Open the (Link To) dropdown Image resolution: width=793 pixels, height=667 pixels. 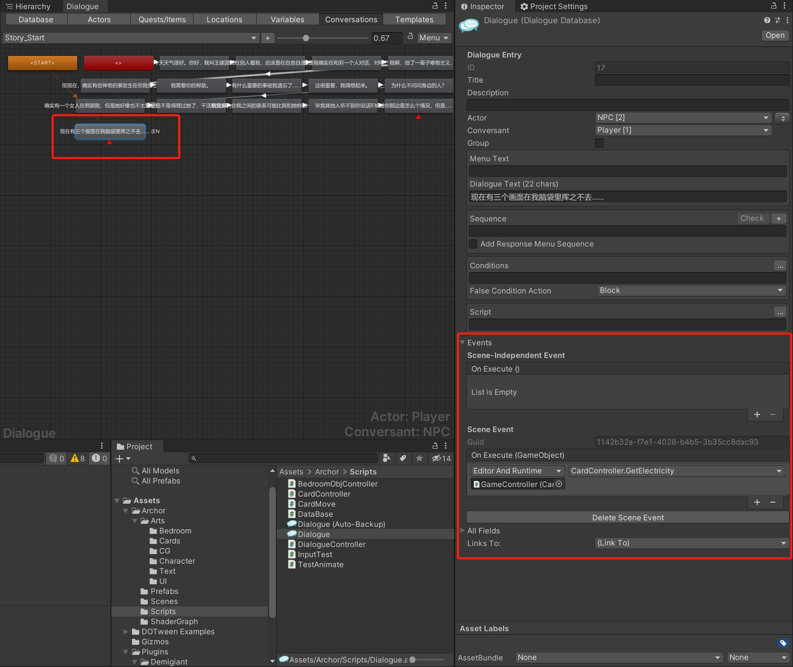pyautogui.click(x=692, y=543)
